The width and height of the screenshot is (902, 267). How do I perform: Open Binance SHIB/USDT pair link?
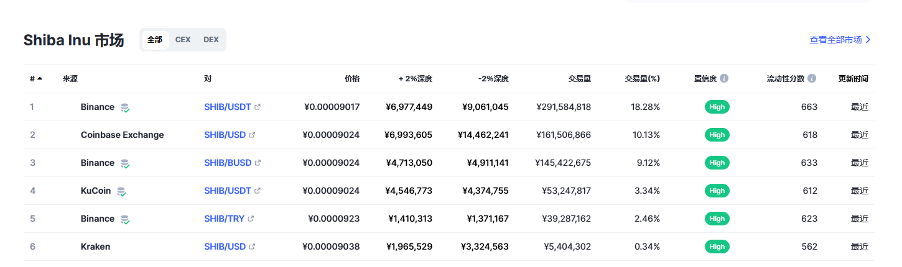tap(228, 107)
